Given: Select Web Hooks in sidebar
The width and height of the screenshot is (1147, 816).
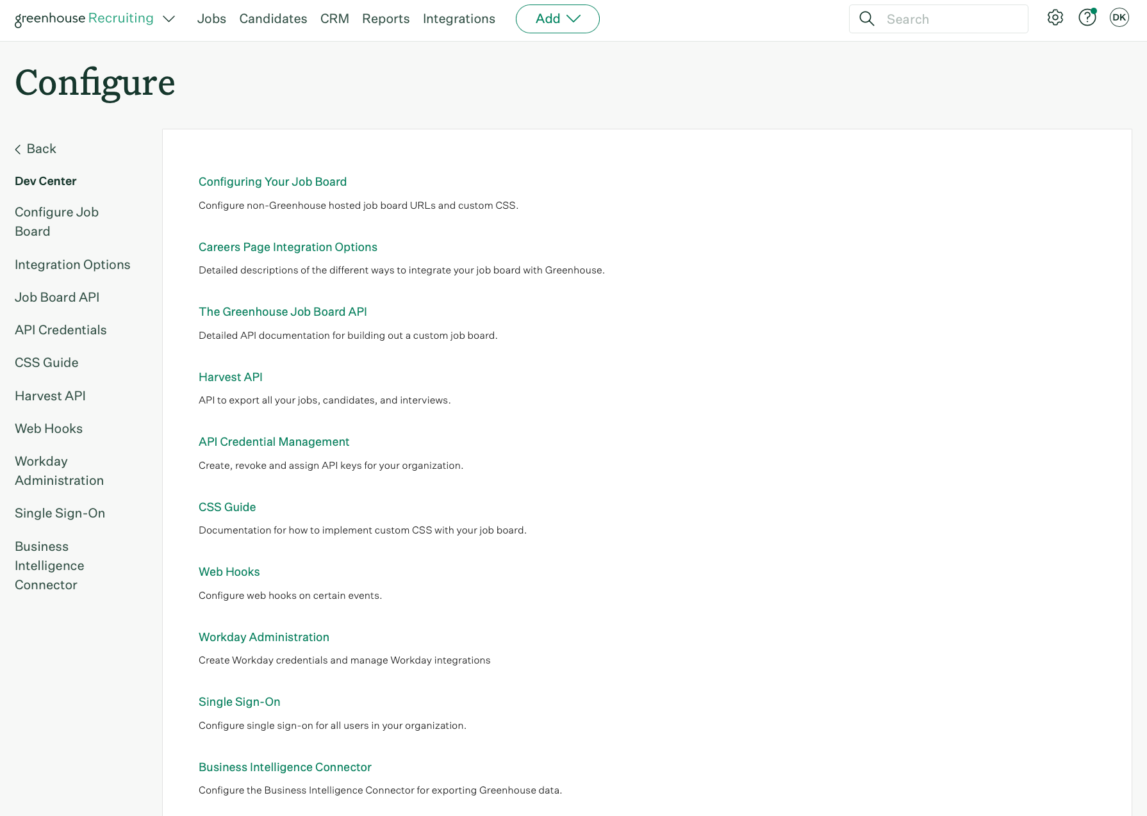Looking at the screenshot, I should click(x=49, y=428).
